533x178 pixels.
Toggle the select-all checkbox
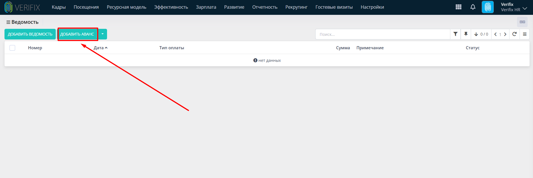point(12,48)
